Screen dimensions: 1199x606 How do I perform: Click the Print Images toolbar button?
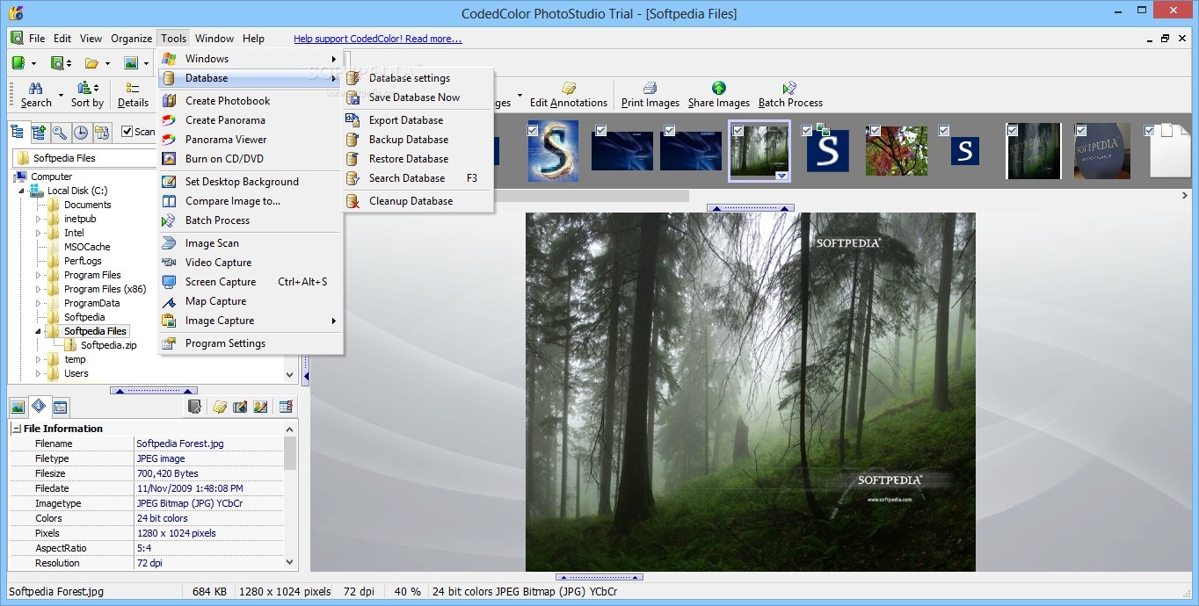(650, 95)
